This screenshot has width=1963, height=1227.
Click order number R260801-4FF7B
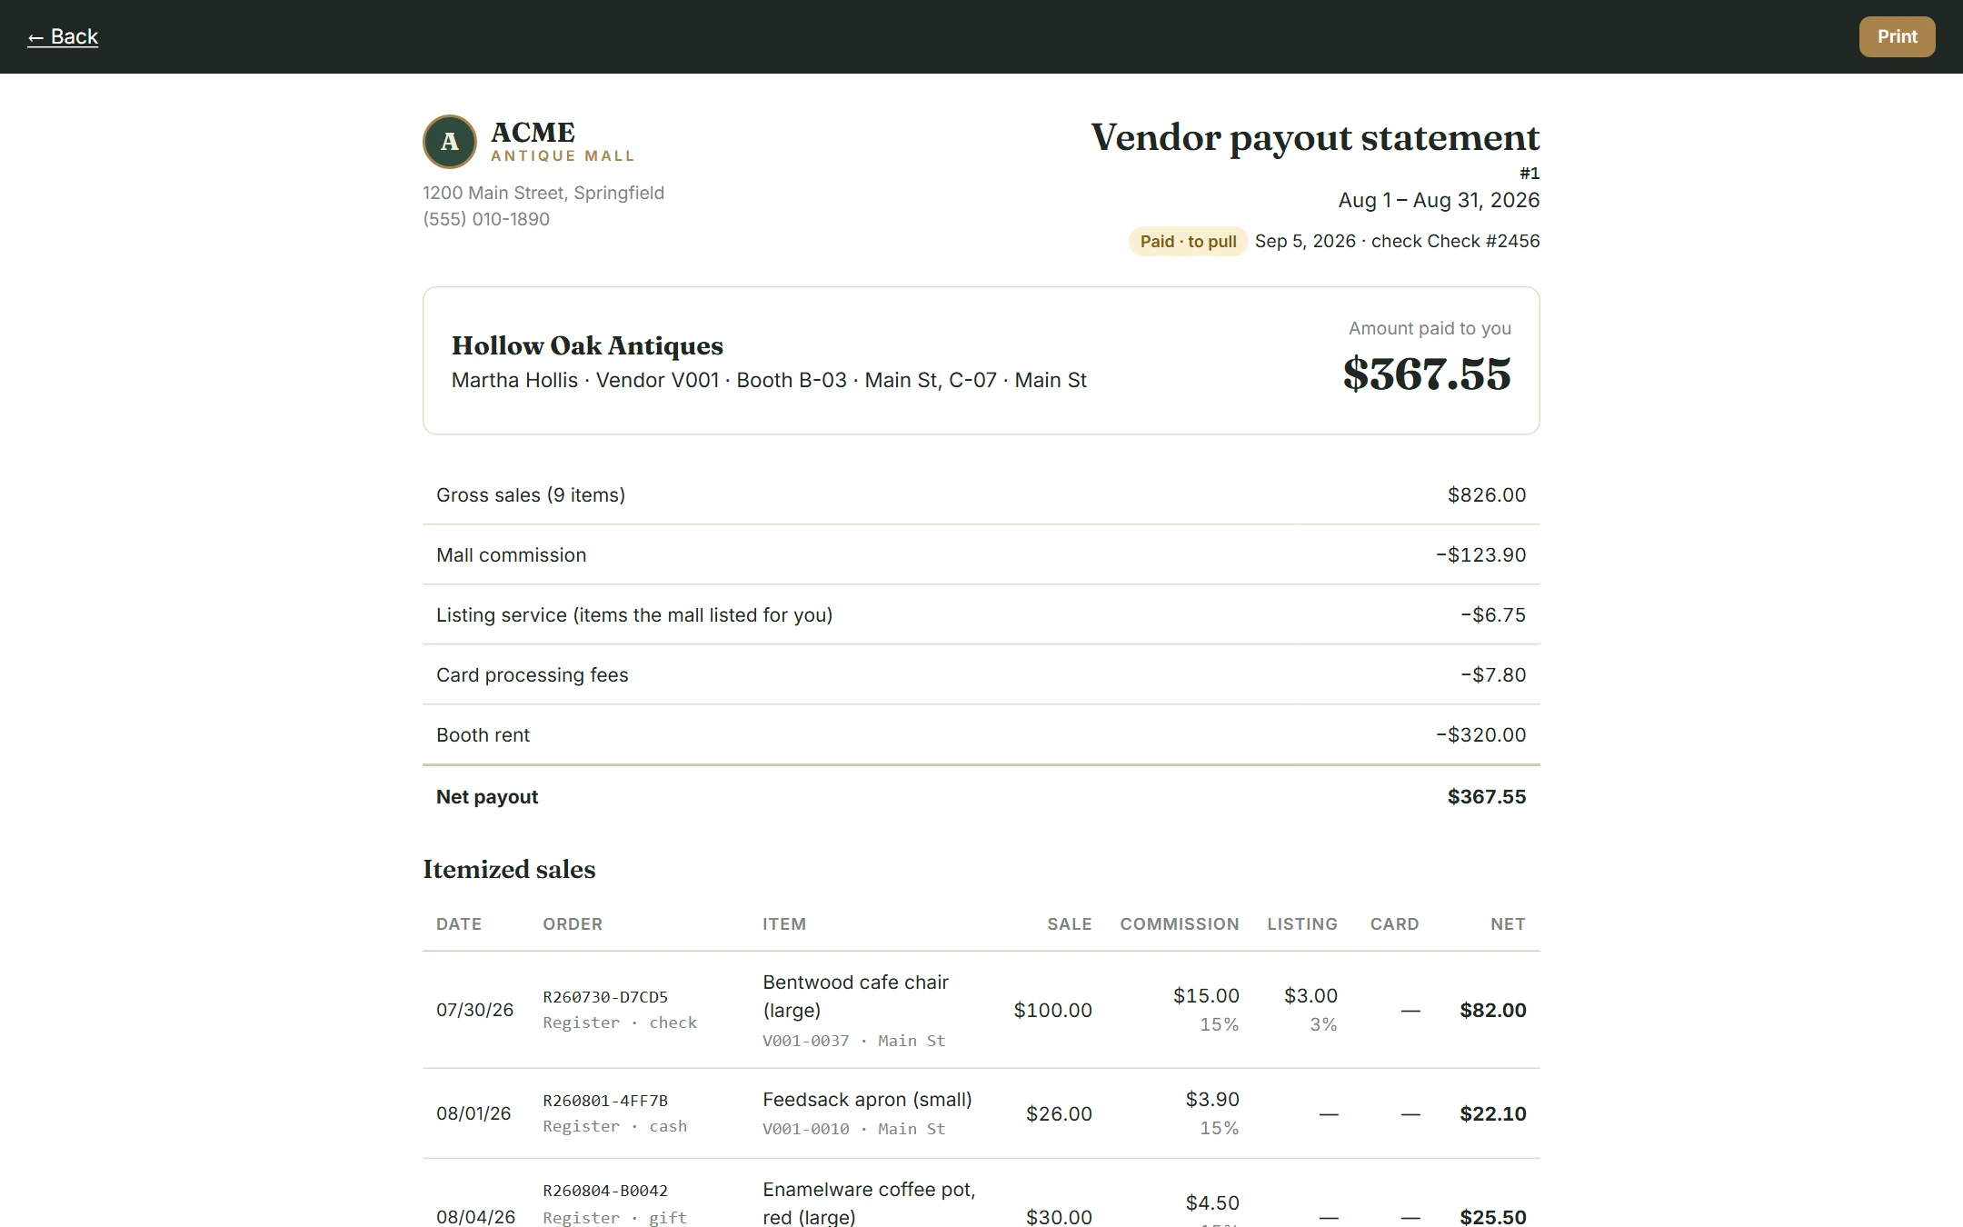pos(605,1101)
